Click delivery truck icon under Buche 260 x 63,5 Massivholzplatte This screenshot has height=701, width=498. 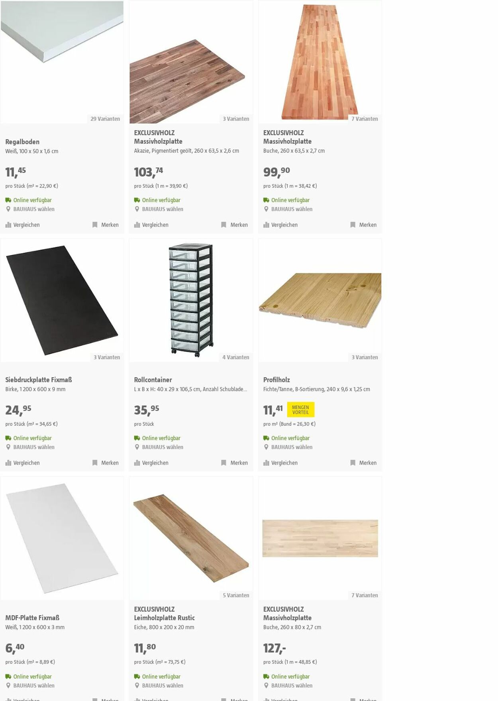(x=266, y=200)
